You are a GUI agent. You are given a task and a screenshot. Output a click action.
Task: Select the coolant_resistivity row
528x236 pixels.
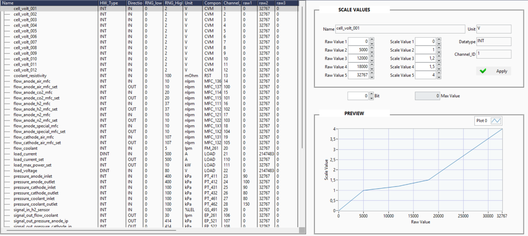tap(30, 75)
